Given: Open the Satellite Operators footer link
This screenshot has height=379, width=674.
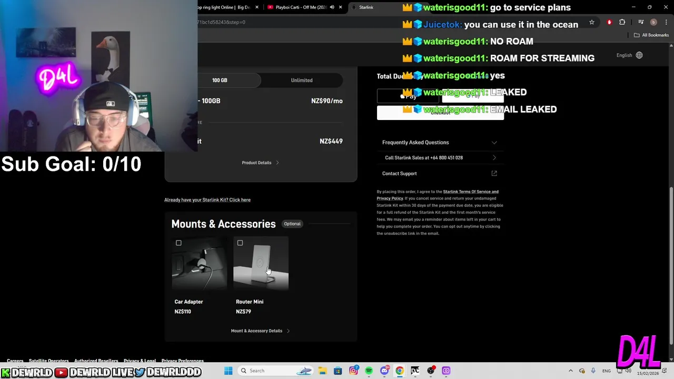Looking at the screenshot, I should coord(48,361).
